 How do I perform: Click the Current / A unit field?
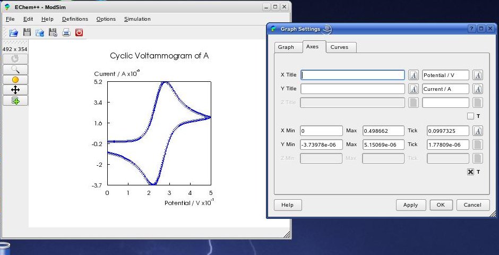tap(445, 89)
